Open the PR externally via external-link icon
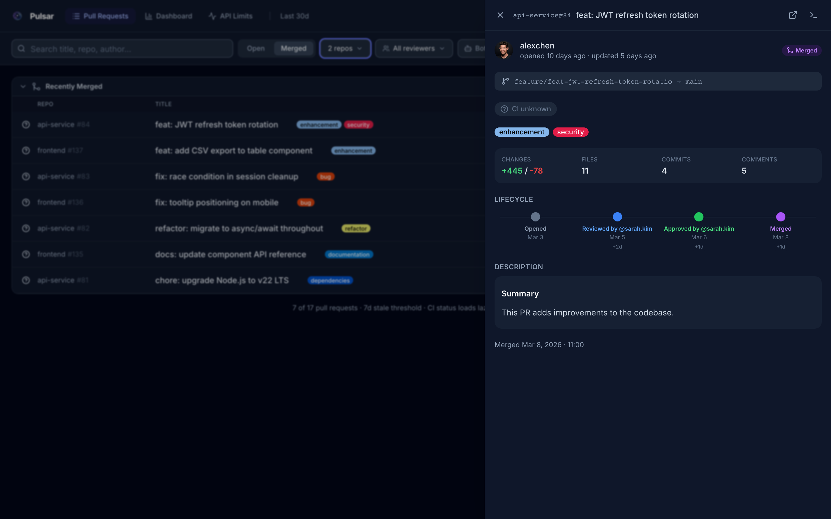Image resolution: width=831 pixels, height=519 pixels. pos(793,15)
